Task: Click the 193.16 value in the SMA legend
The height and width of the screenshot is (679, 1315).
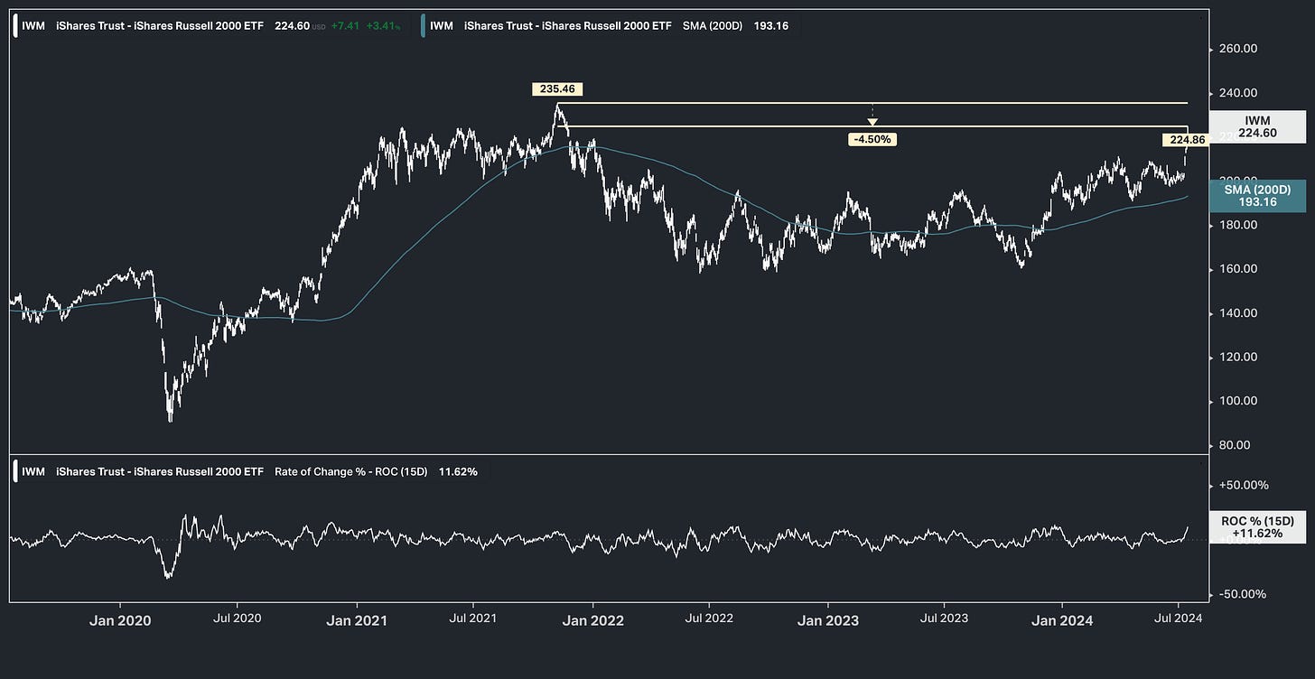Action: [x=770, y=26]
